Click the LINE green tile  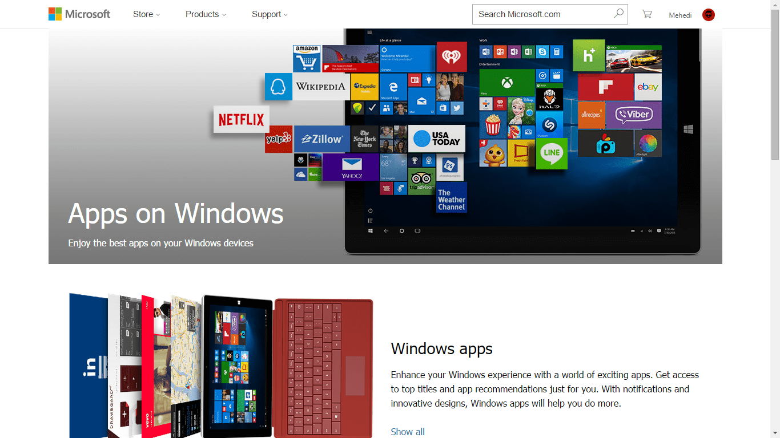pos(552,153)
